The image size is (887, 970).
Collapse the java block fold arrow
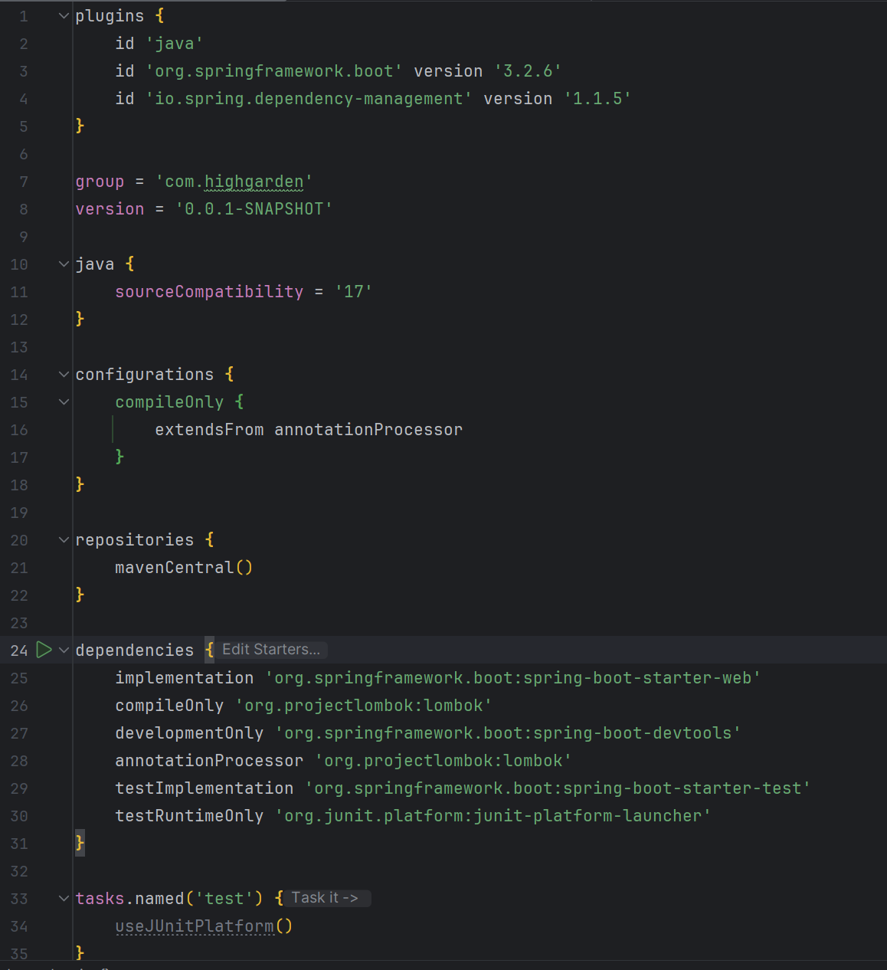pos(64,264)
